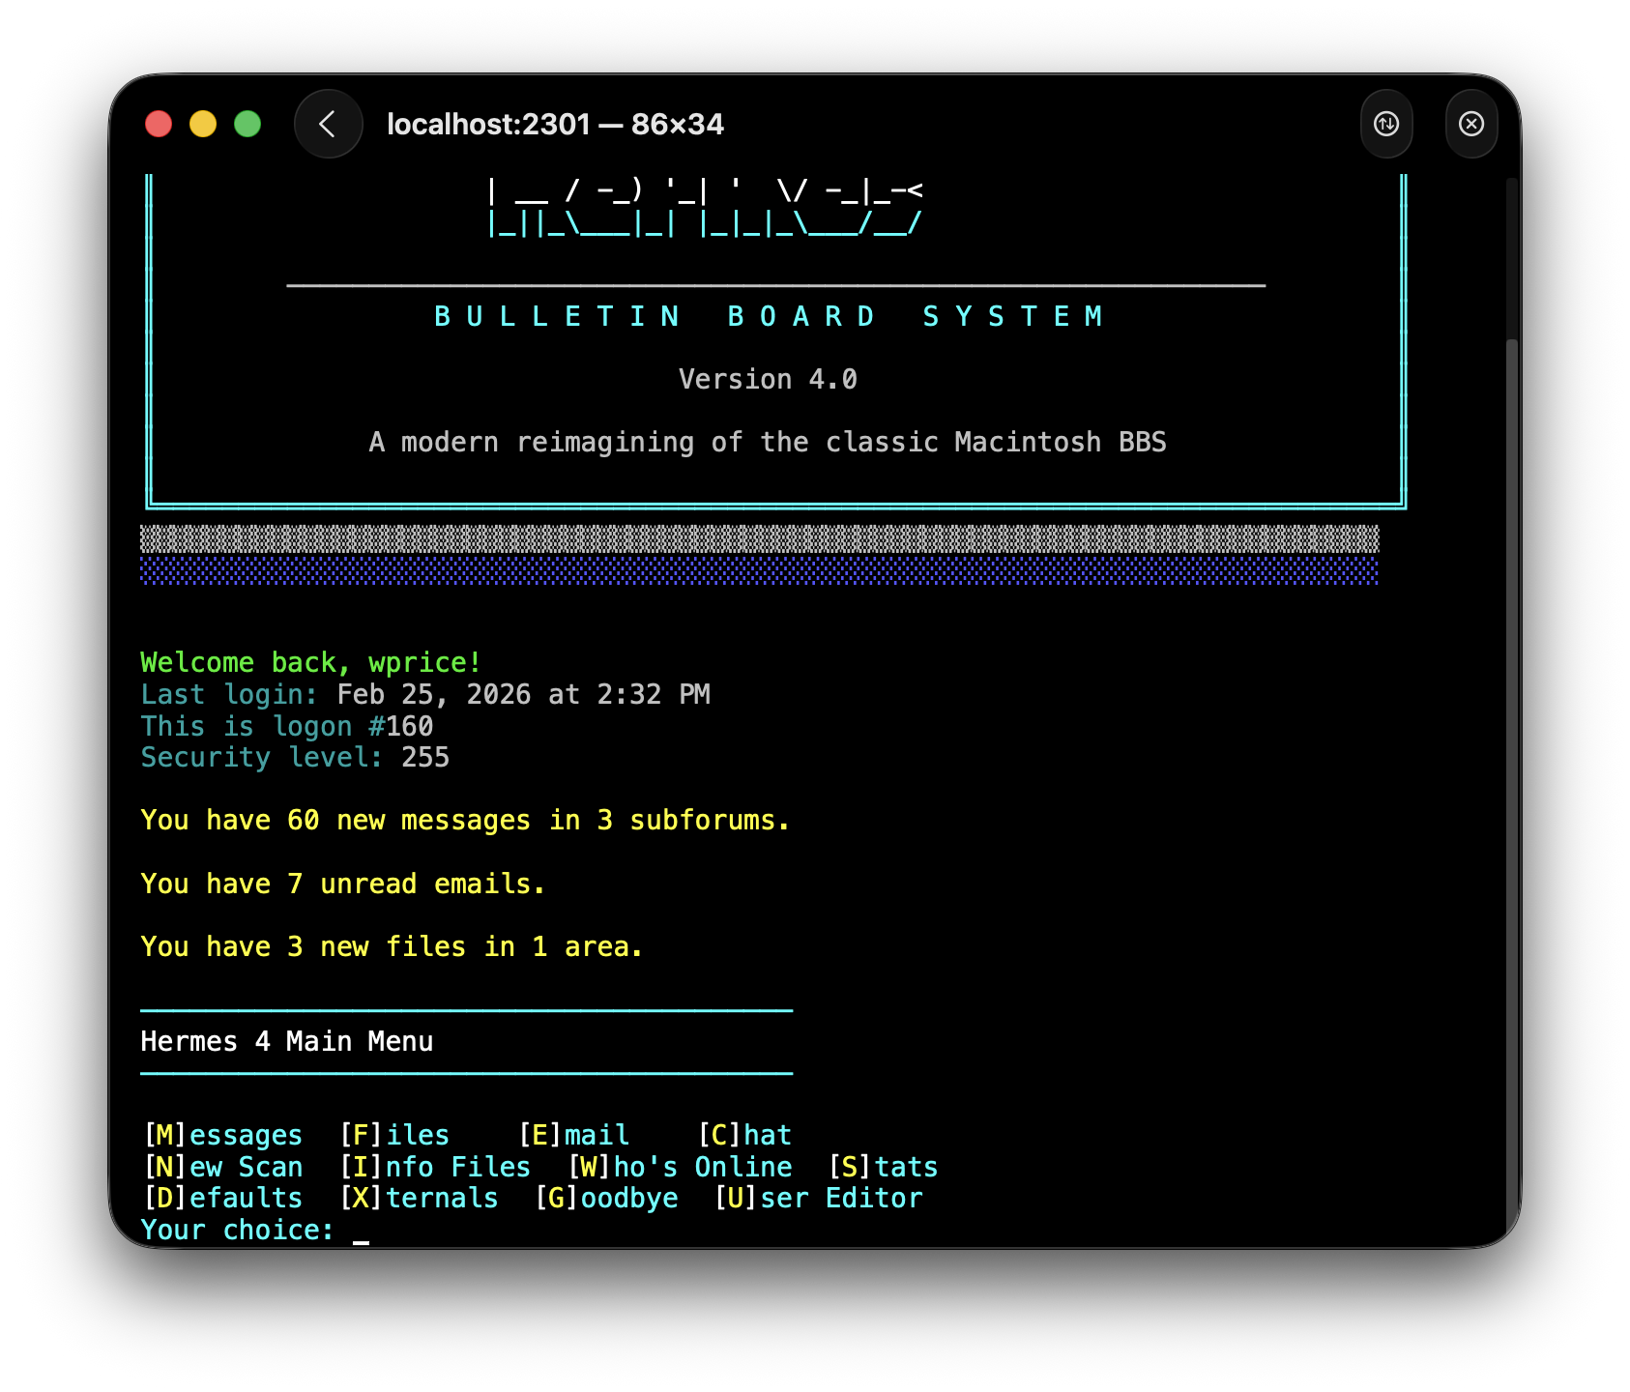Click the window scrollbar on the right
This screenshot has width=1630, height=1392.
click(x=1509, y=677)
